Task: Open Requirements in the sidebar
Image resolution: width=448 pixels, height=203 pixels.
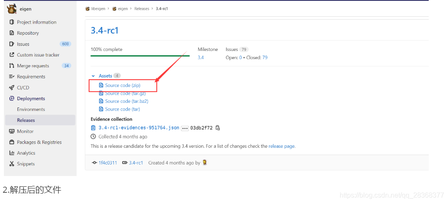Action: click(31, 77)
